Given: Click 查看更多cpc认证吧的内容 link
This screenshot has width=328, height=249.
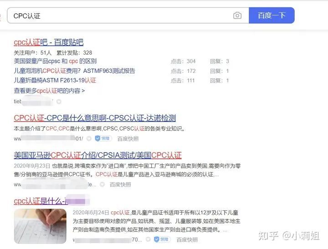Looking at the screenshot, I should [x=49, y=91].
